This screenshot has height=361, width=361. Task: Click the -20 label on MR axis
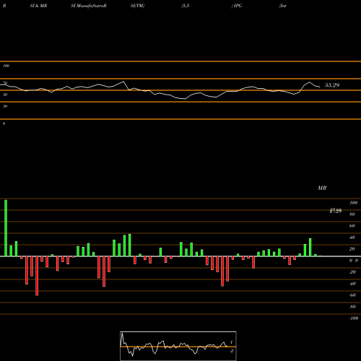(x=352, y=272)
